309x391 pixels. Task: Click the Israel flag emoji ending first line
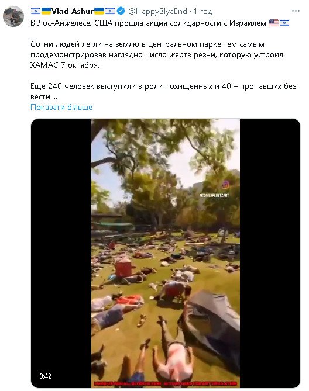click(284, 23)
